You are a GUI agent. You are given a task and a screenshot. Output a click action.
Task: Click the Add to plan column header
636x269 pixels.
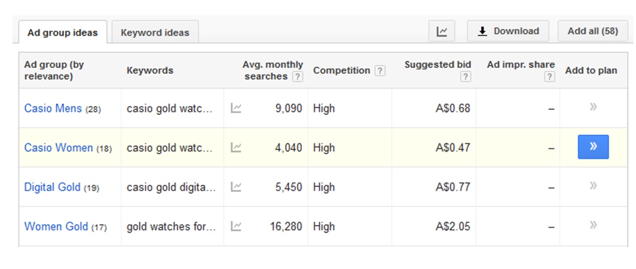click(x=591, y=70)
